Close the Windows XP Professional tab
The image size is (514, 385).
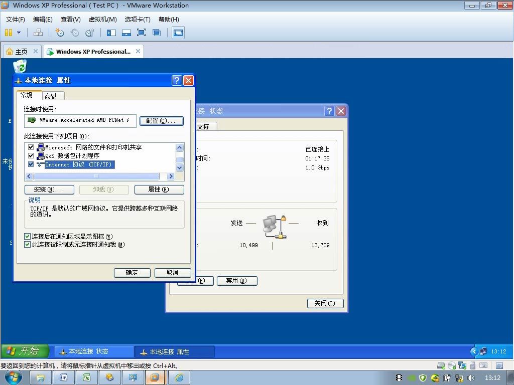pos(138,51)
